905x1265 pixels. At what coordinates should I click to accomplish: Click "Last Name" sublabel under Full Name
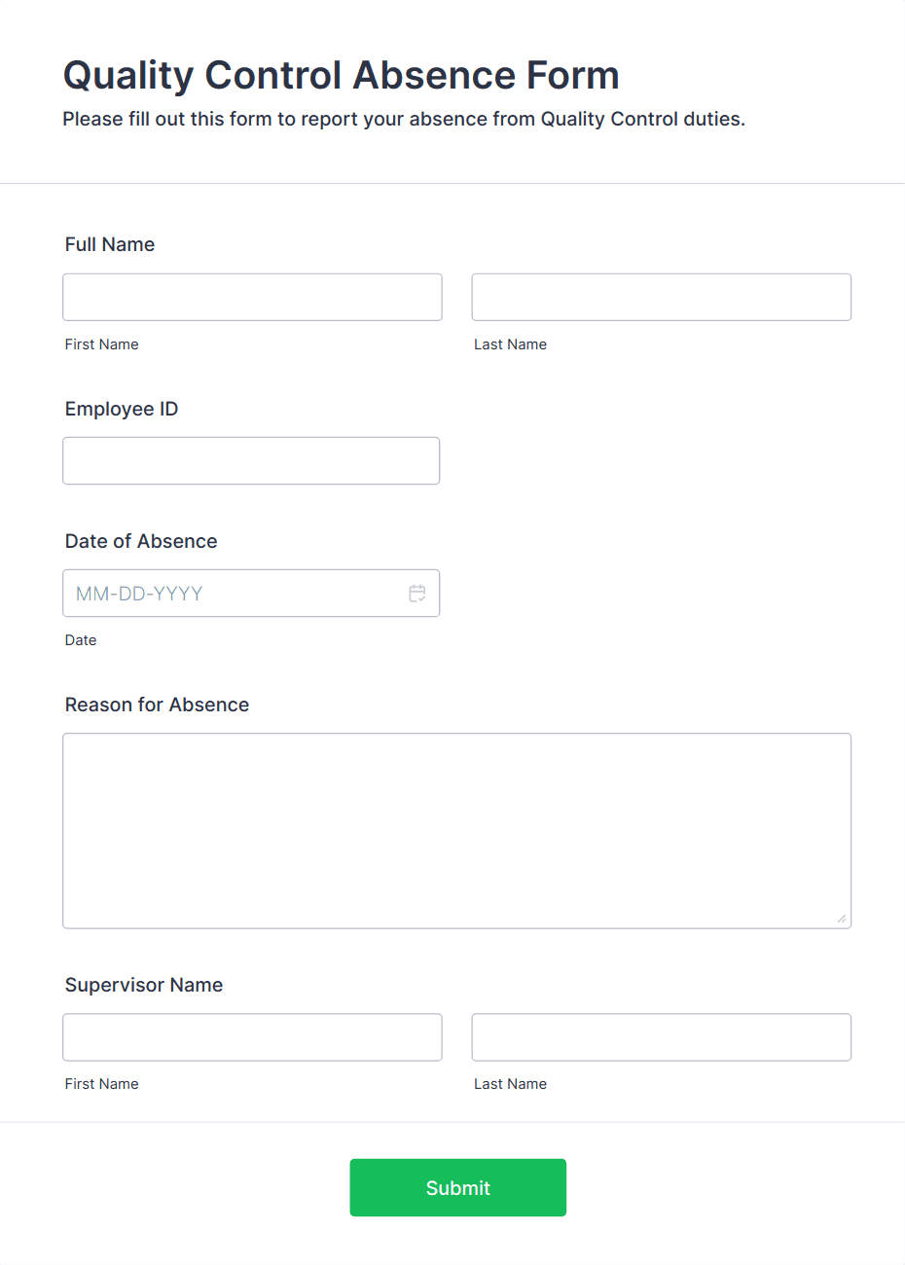click(510, 344)
